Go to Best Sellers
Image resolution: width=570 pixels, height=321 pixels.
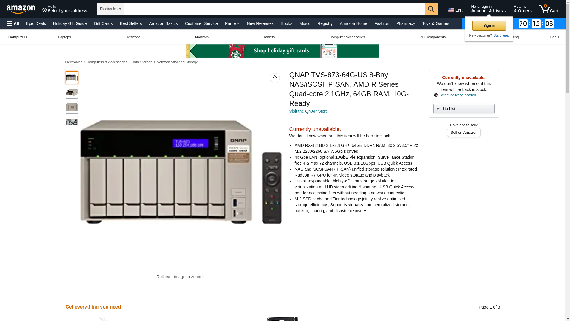(131, 23)
